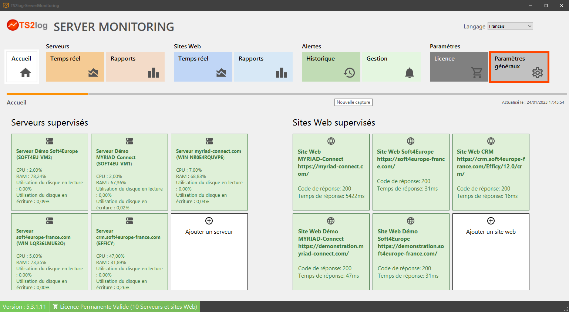Click Licence Permanente Valide status text
Viewport: 569px width, 312px height.
pos(128,307)
